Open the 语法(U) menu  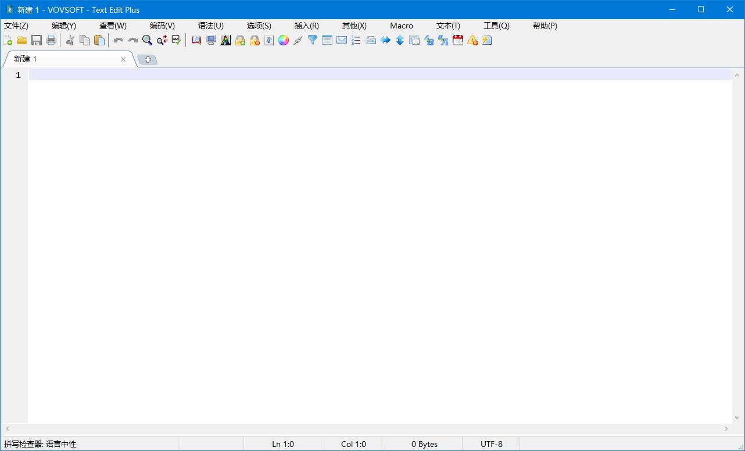pos(211,26)
